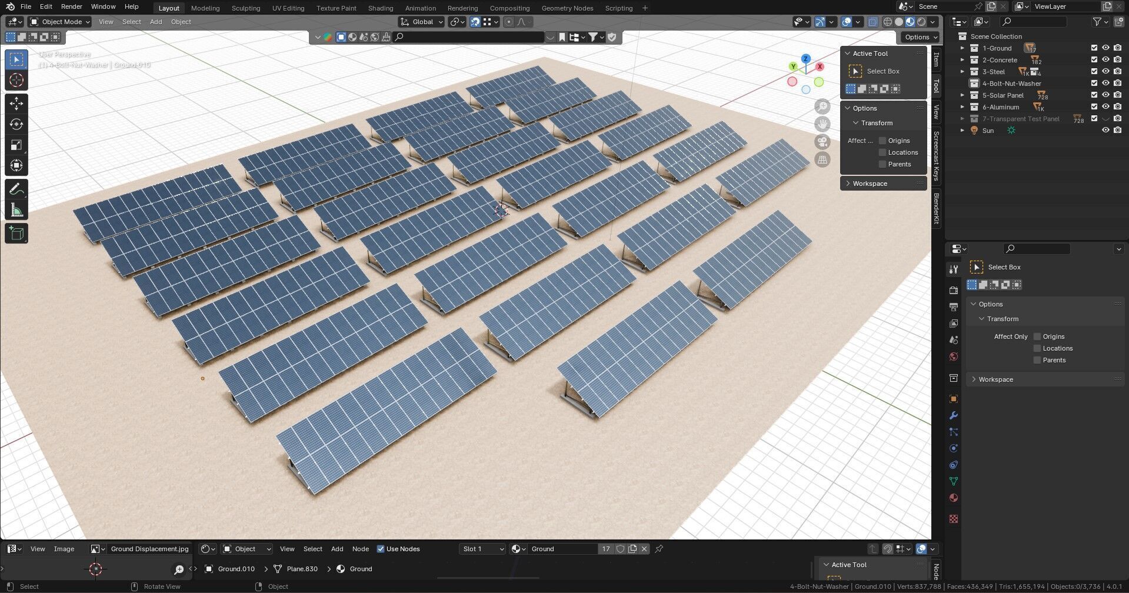Click the Ground.010 breadcrumb in shader editor
Screen dimensions: 1129x593
229,569
